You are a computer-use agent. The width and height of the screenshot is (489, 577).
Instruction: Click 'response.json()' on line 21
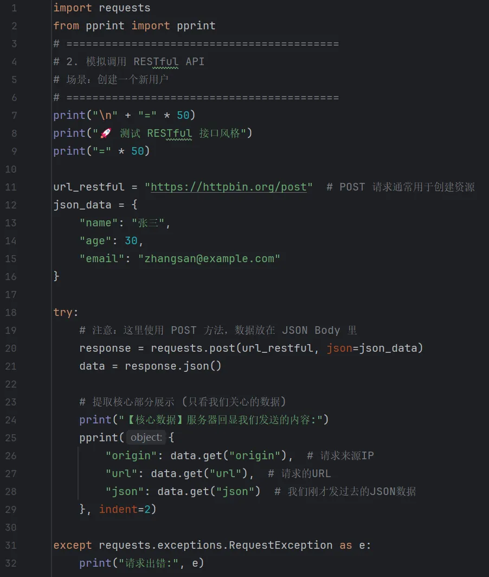pos(173,366)
